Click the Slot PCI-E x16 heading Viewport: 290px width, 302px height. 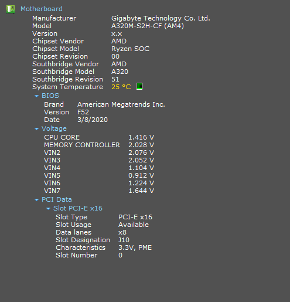[78, 208]
